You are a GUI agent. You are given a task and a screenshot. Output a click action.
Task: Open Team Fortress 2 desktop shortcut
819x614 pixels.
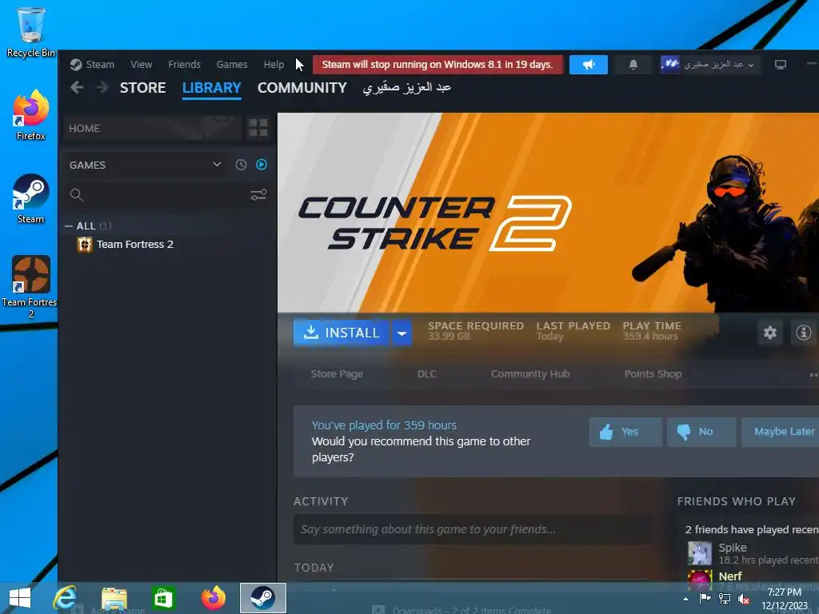pos(30,286)
